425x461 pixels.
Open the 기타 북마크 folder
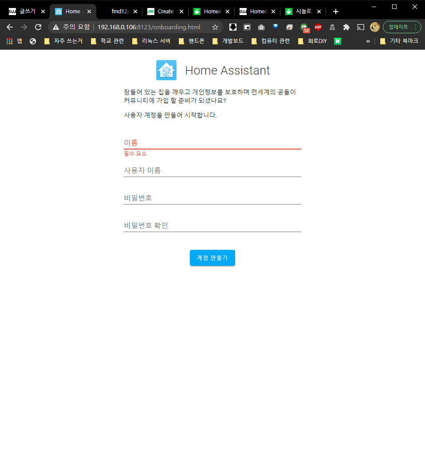tap(399, 41)
